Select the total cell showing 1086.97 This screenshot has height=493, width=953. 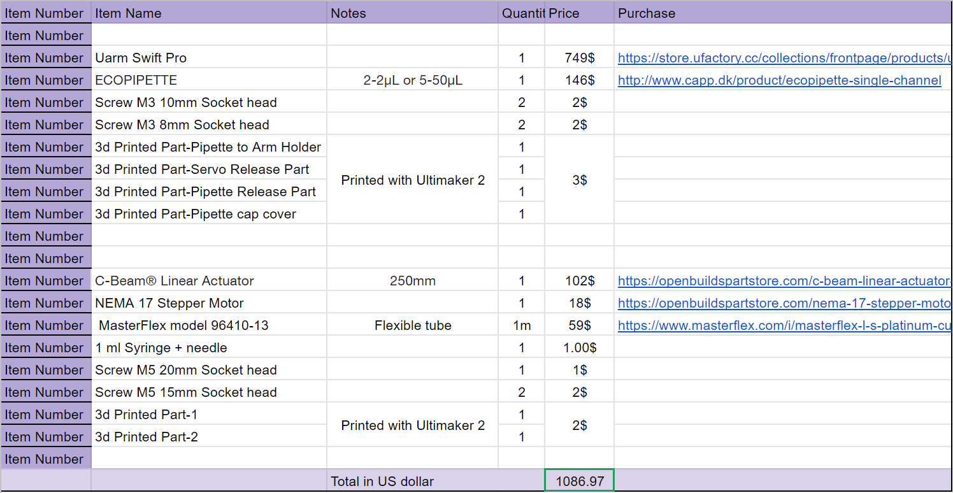579,482
